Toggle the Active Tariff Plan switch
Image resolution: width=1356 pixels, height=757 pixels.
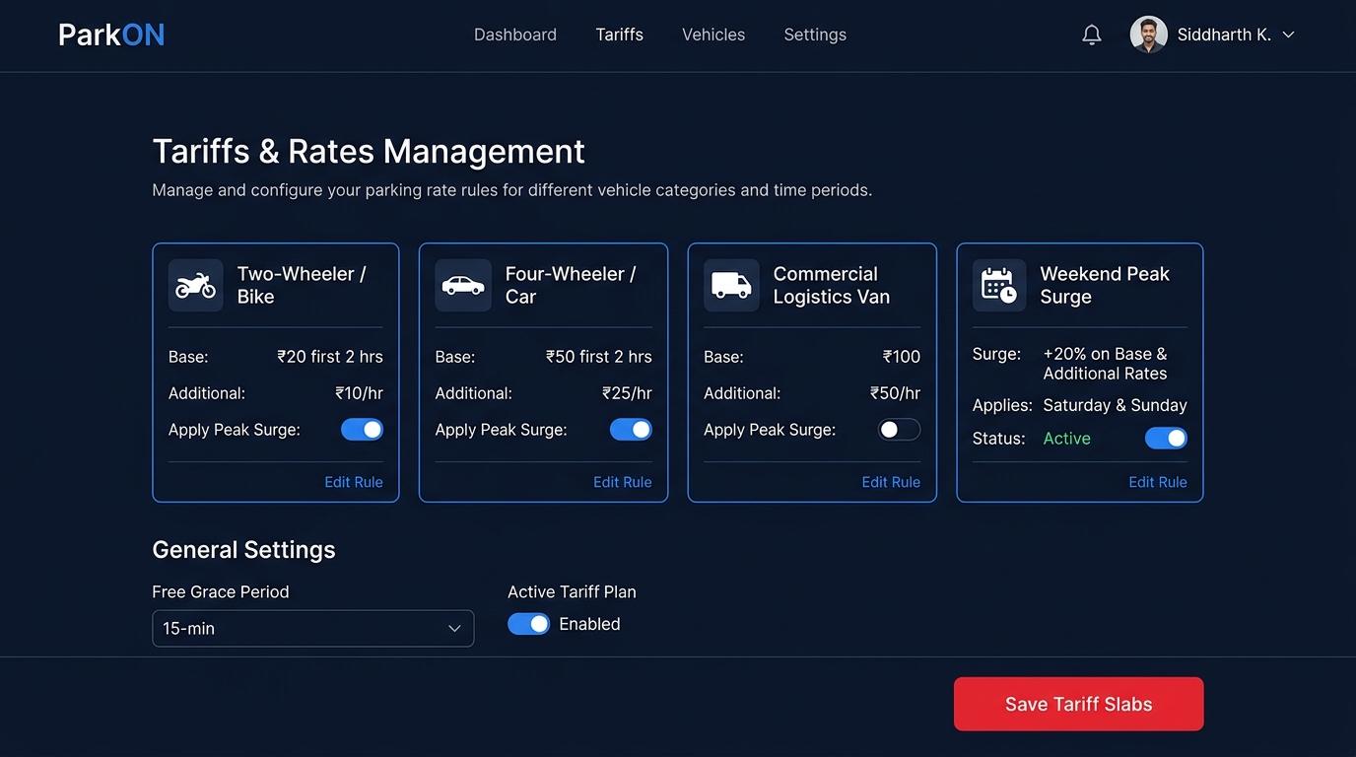pyautogui.click(x=528, y=624)
